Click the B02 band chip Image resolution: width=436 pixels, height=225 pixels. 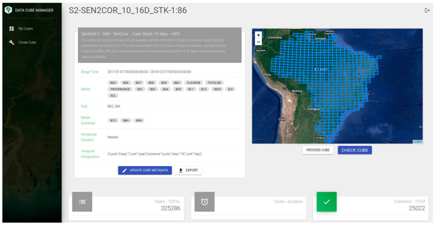[x=153, y=89]
